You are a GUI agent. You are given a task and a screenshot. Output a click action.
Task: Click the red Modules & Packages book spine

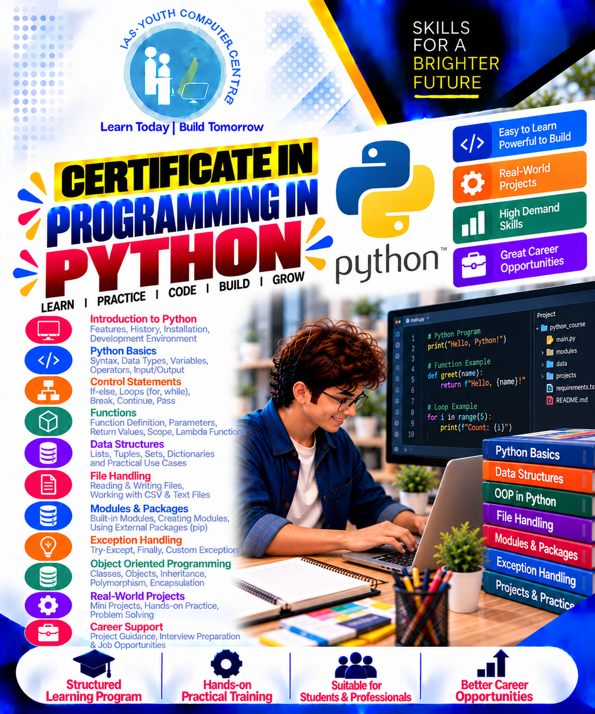click(537, 546)
